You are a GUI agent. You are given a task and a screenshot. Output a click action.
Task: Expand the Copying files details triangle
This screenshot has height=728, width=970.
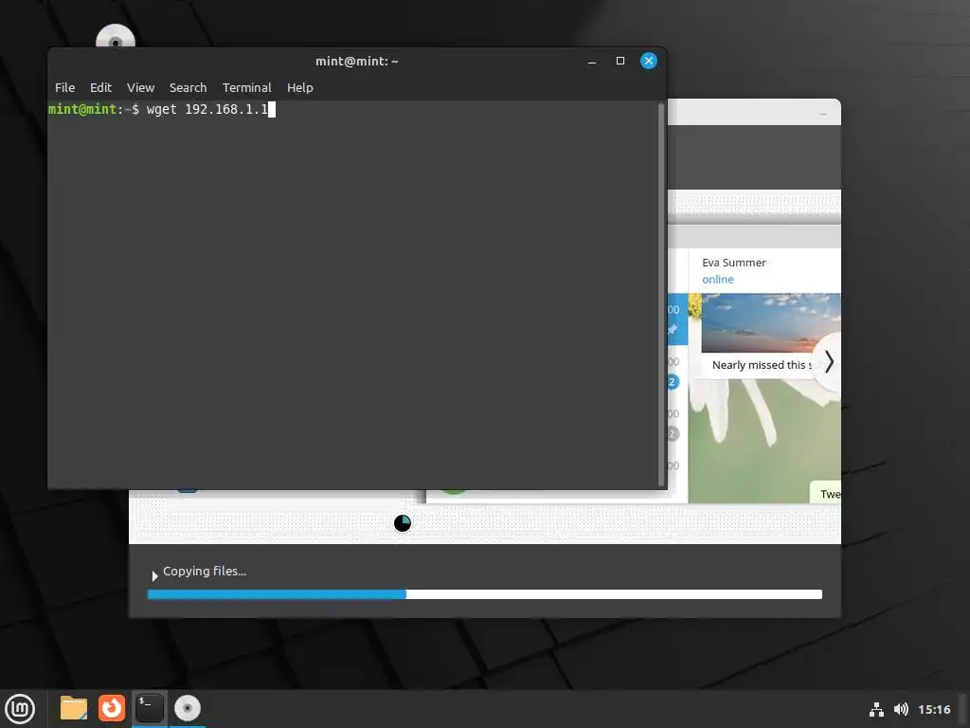(x=154, y=575)
